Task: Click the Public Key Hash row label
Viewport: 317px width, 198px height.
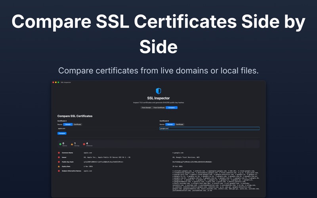Action: (x=68, y=162)
